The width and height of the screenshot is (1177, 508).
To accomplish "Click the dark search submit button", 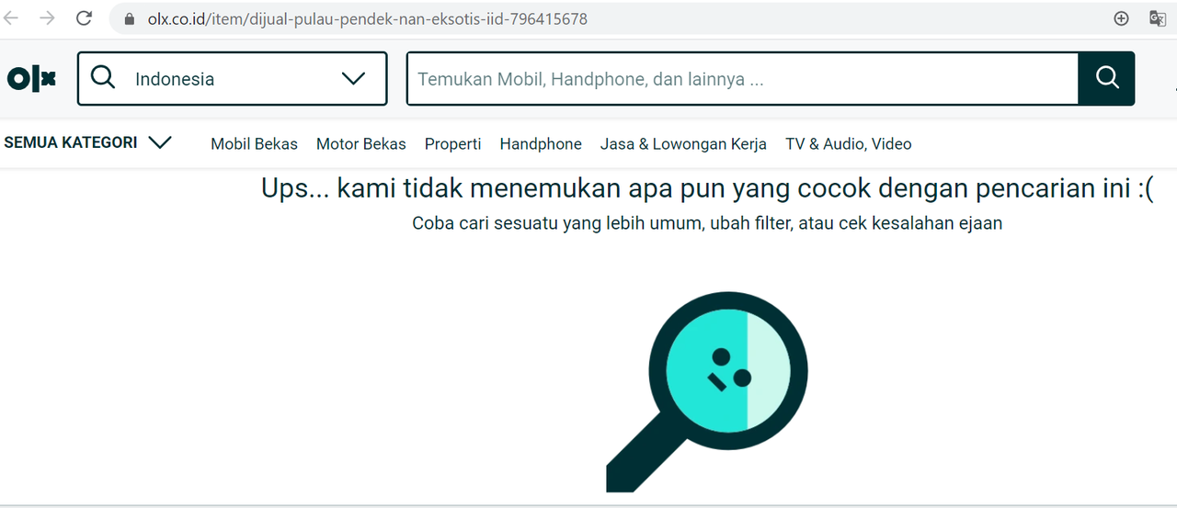I will click(x=1107, y=78).
